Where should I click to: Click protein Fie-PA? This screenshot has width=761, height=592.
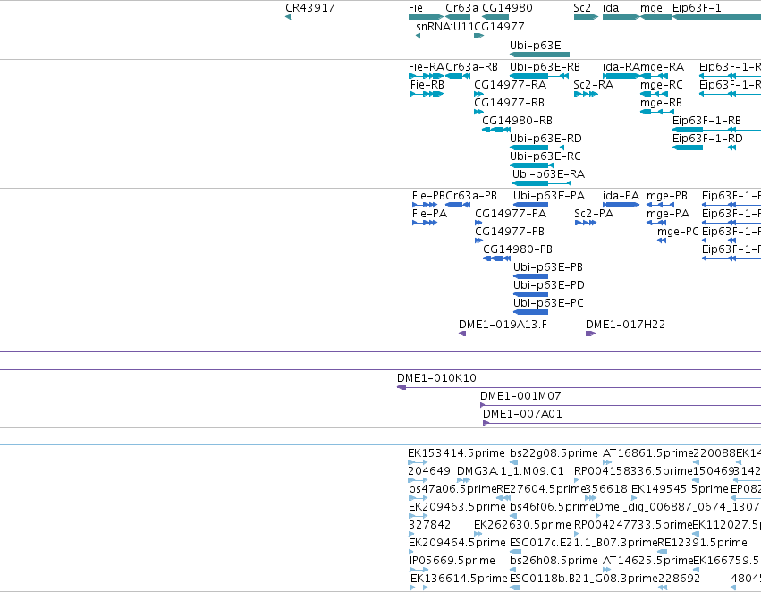coord(429,214)
